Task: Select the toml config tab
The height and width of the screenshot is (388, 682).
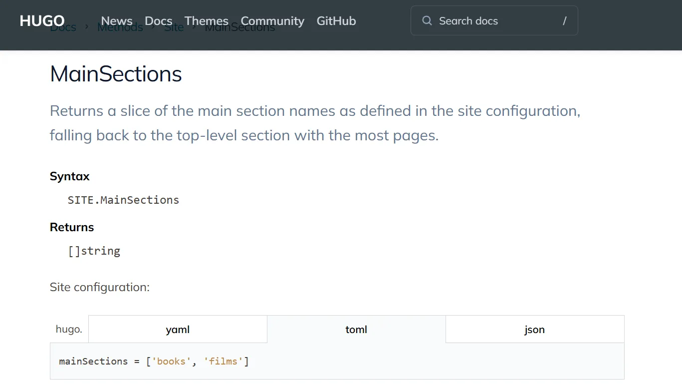Action: coord(356,329)
